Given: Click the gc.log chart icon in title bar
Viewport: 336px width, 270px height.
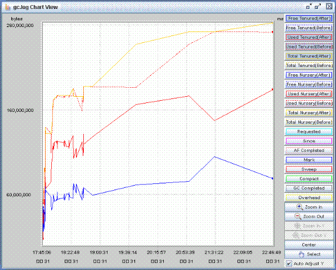Looking at the screenshot, I should click(x=8, y=7).
